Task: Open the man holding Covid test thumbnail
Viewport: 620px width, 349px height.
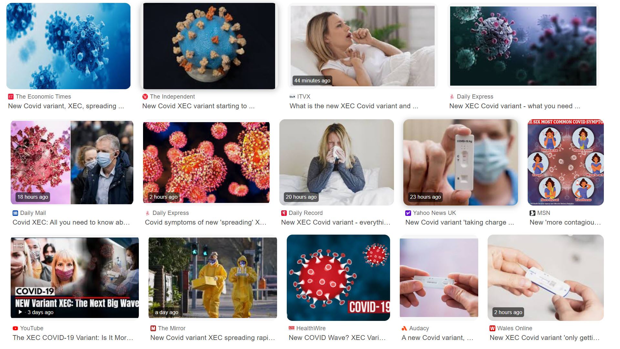Action: (460, 162)
